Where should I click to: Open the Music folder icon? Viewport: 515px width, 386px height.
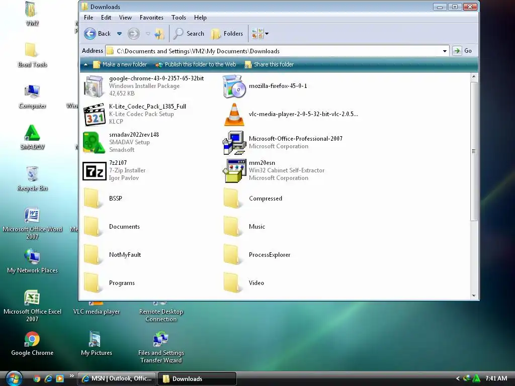[x=232, y=227]
